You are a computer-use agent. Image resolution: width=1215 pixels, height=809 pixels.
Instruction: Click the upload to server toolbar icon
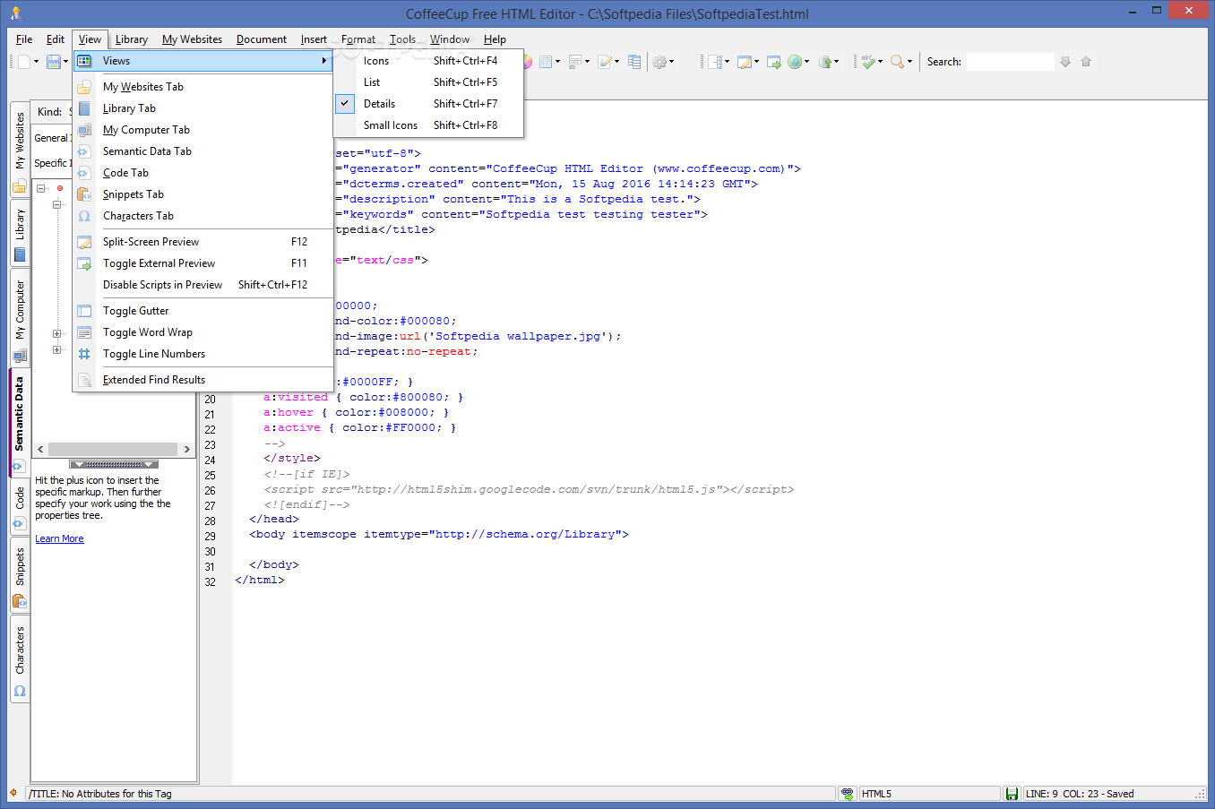(x=824, y=62)
